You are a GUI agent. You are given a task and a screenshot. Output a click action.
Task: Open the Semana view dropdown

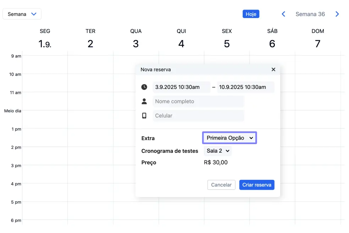(x=22, y=14)
